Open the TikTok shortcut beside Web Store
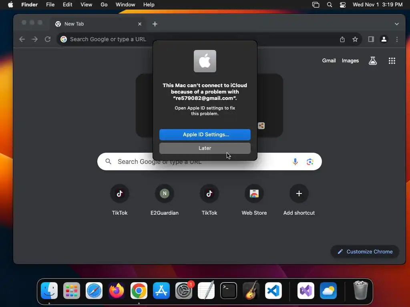This screenshot has width=410, height=307. click(209, 200)
